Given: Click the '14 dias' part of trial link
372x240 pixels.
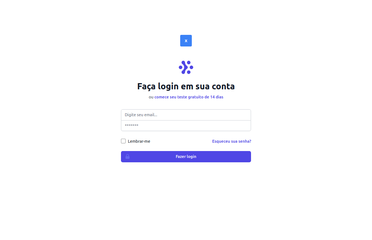Looking at the screenshot, I should [217, 97].
